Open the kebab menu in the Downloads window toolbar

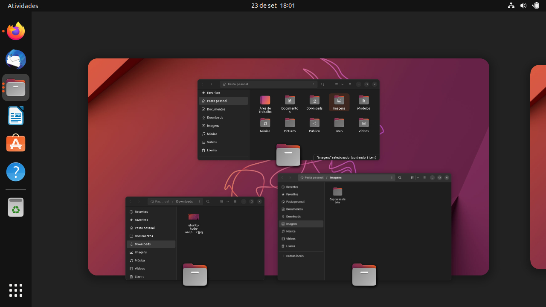tap(199, 201)
